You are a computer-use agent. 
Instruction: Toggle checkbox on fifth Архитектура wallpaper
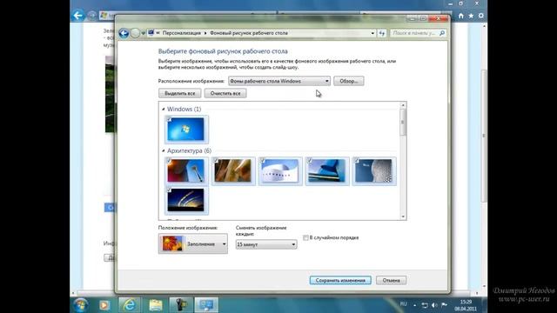(x=356, y=161)
